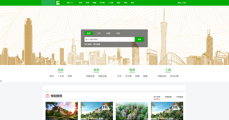Open 新房 in the top navigation bar
The height and width of the screenshot is (120, 229).
pyautogui.click(x=87, y=3)
